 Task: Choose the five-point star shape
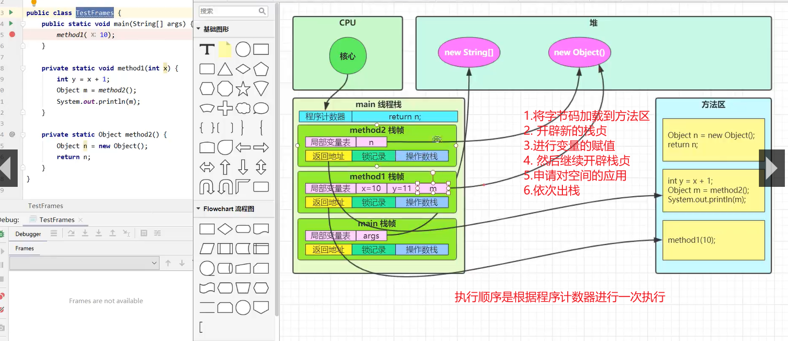pyautogui.click(x=243, y=89)
